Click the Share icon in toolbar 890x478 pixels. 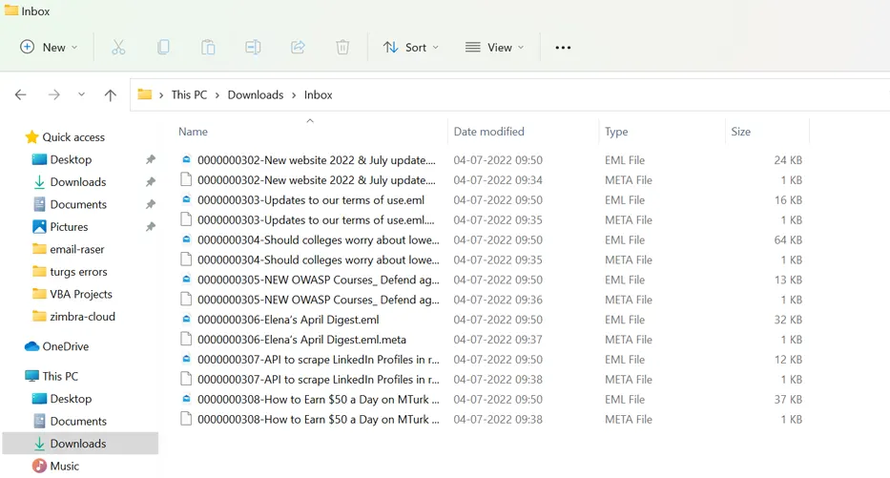pos(298,47)
